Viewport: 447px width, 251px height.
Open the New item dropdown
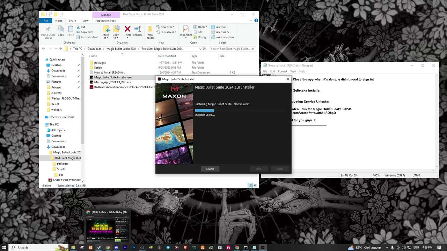[x=165, y=27]
